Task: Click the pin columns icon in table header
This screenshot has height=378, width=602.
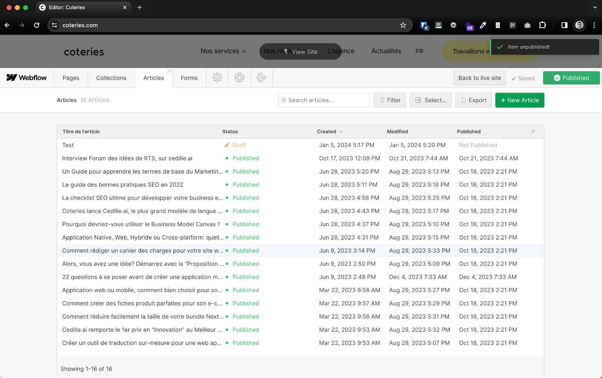Action: pyautogui.click(x=533, y=131)
